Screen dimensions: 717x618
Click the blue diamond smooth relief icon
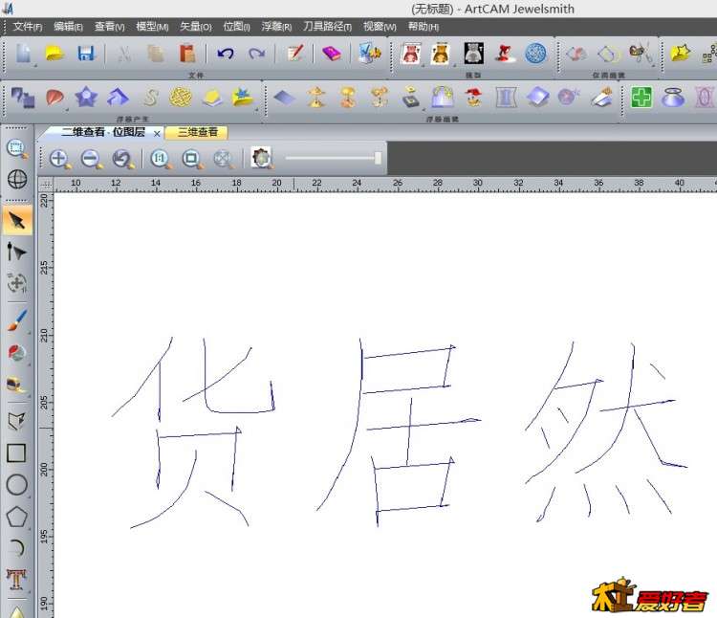[284, 97]
